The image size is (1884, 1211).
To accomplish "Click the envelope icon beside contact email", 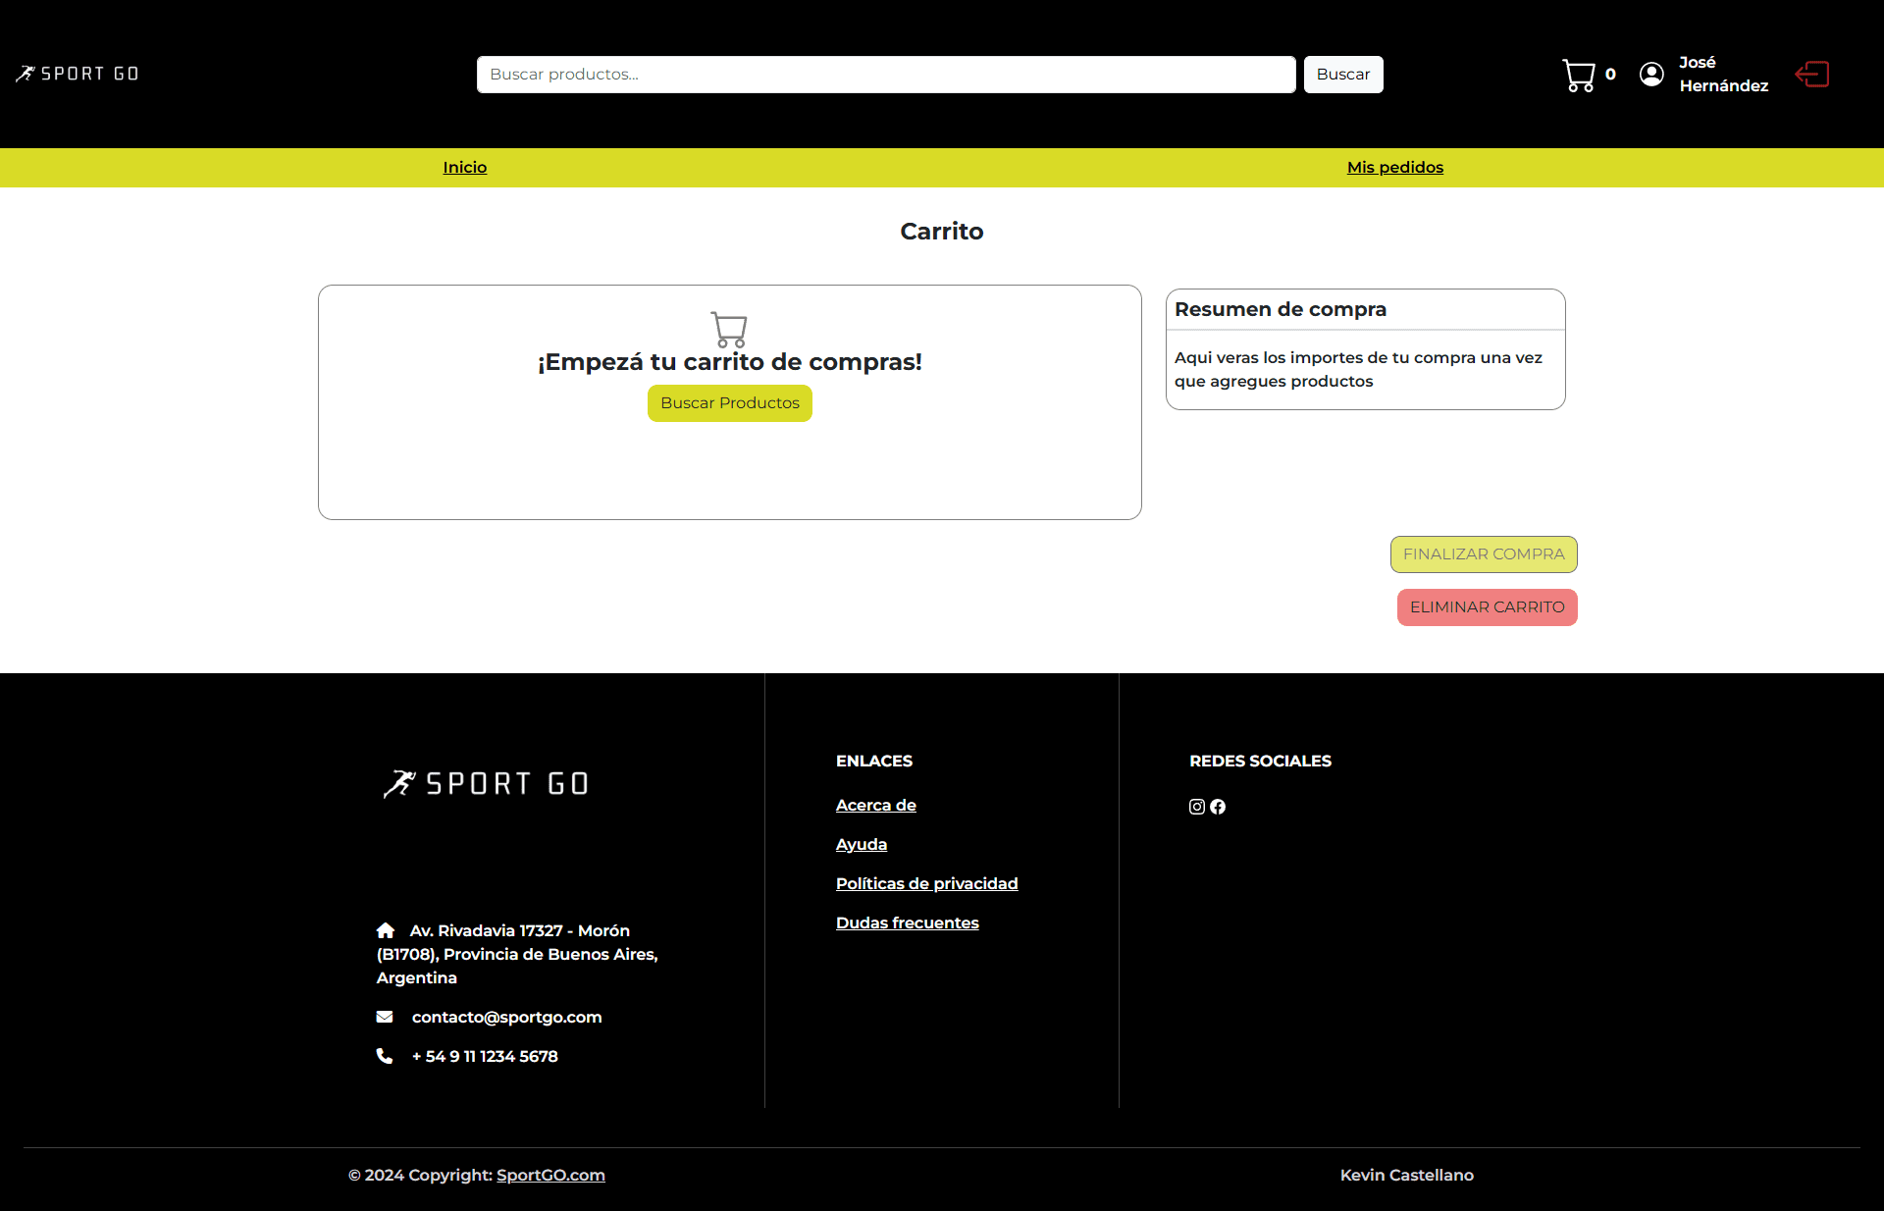I will (385, 1017).
